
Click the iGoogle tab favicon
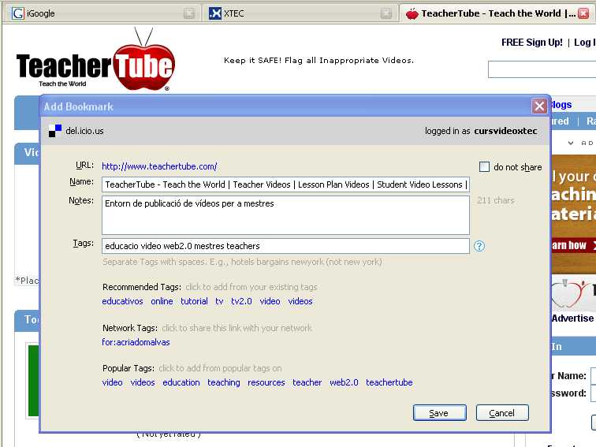pos(17,13)
